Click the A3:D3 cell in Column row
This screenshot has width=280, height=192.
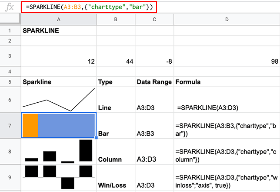[154, 151]
